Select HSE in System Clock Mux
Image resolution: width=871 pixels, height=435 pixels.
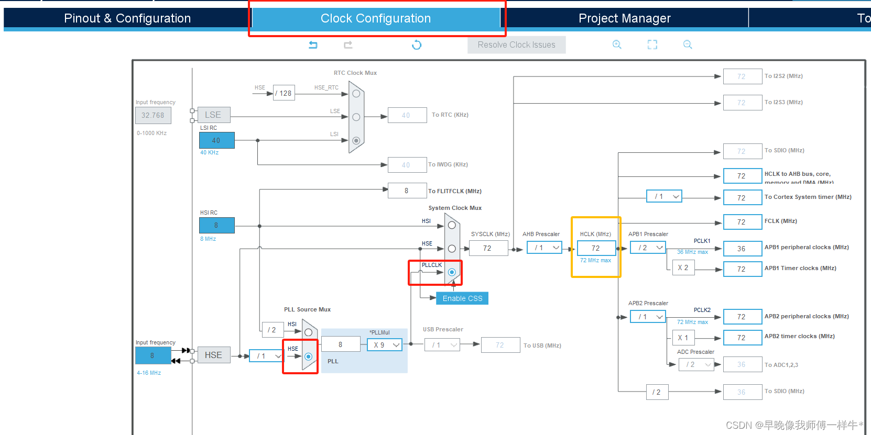tap(452, 249)
